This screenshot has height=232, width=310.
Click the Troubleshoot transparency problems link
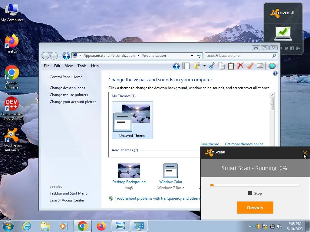157,198
